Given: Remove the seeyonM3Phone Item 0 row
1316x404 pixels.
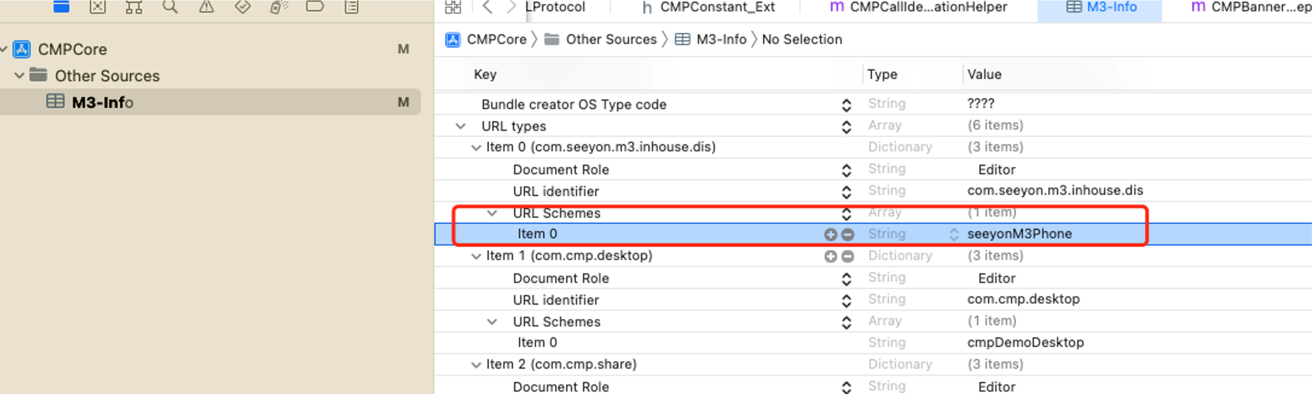Looking at the screenshot, I should [848, 234].
